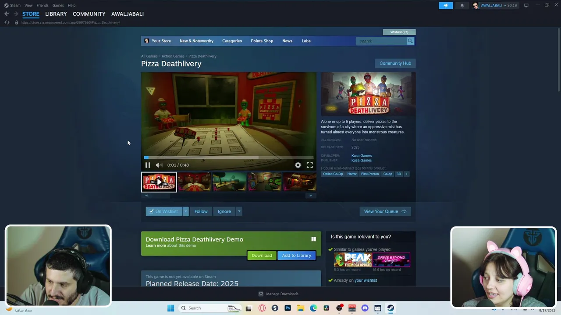The image size is (561, 315).
Task: Click Add to Library button
Action: pos(296,255)
